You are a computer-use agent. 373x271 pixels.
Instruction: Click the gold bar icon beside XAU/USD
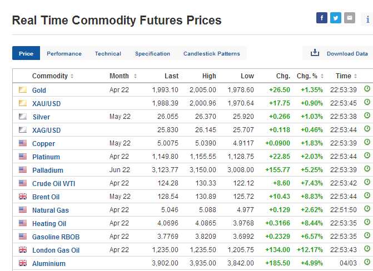(x=23, y=103)
